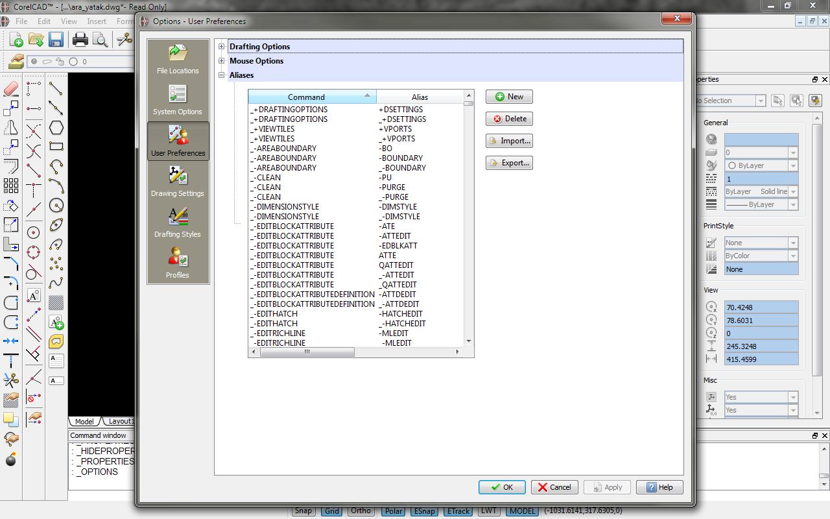Open the Edit menu

[44, 21]
